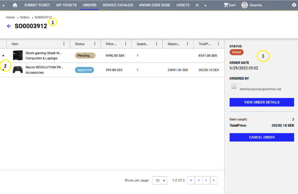Image resolution: width=298 pixels, height=194 pixels.
Task: Go to previous page of results
Action: pos(199,180)
